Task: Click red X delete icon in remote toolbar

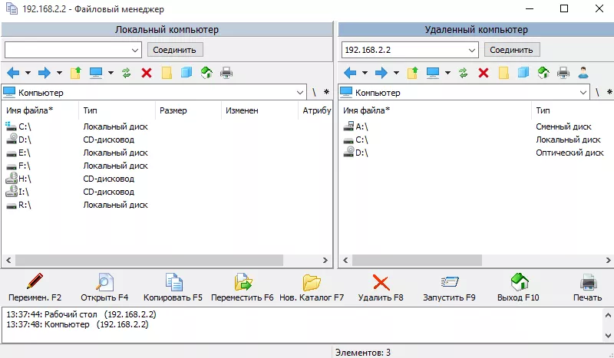Action: pos(484,73)
